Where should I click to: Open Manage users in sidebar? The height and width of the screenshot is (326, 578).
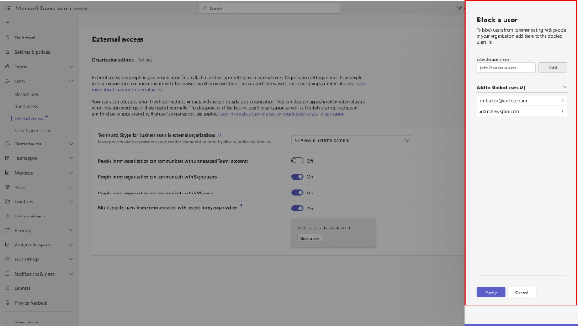point(27,94)
